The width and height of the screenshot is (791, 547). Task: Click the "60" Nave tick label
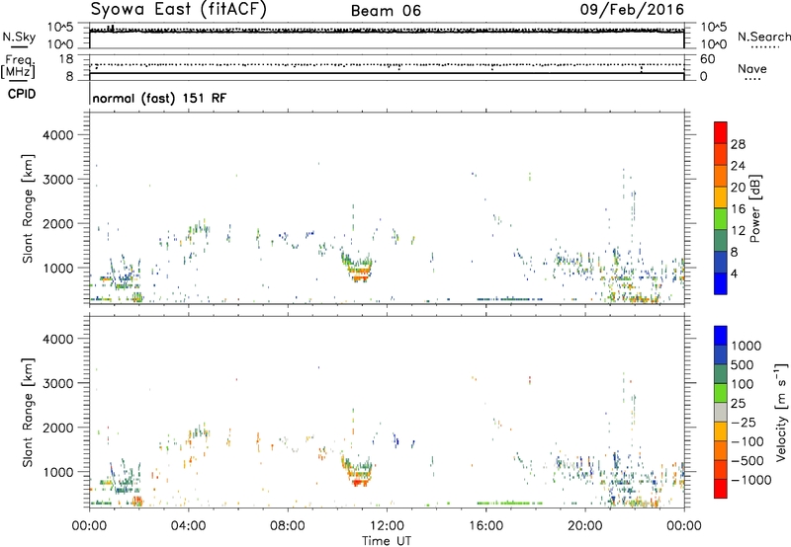[707, 59]
